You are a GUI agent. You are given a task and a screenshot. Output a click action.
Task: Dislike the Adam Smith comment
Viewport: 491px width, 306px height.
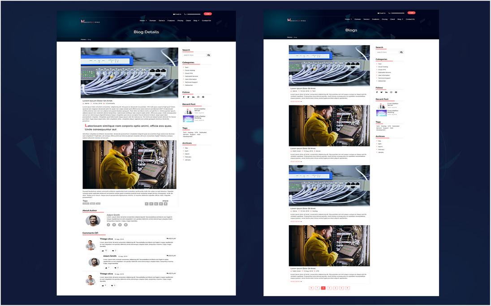click(x=117, y=268)
